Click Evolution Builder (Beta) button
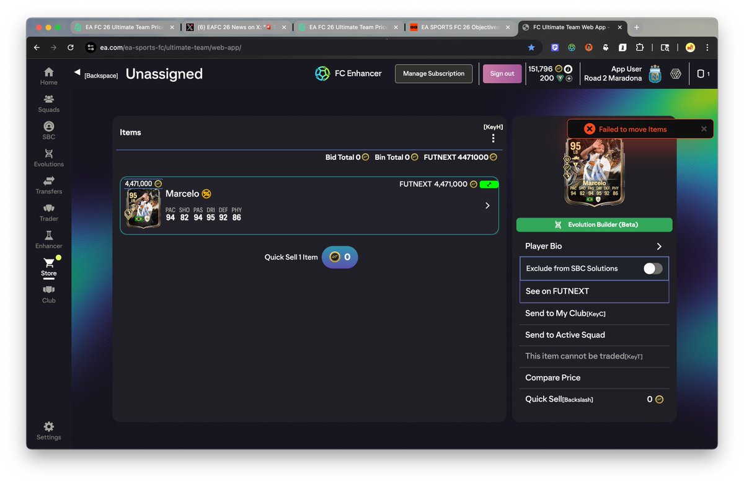The width and height of the screenshot is (744, 484). click(594, 224)
